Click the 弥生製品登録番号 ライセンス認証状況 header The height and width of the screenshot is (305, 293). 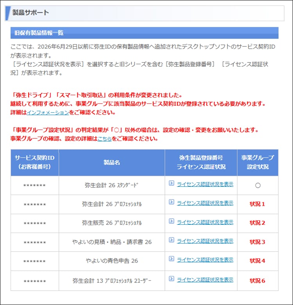coord(201,162)
